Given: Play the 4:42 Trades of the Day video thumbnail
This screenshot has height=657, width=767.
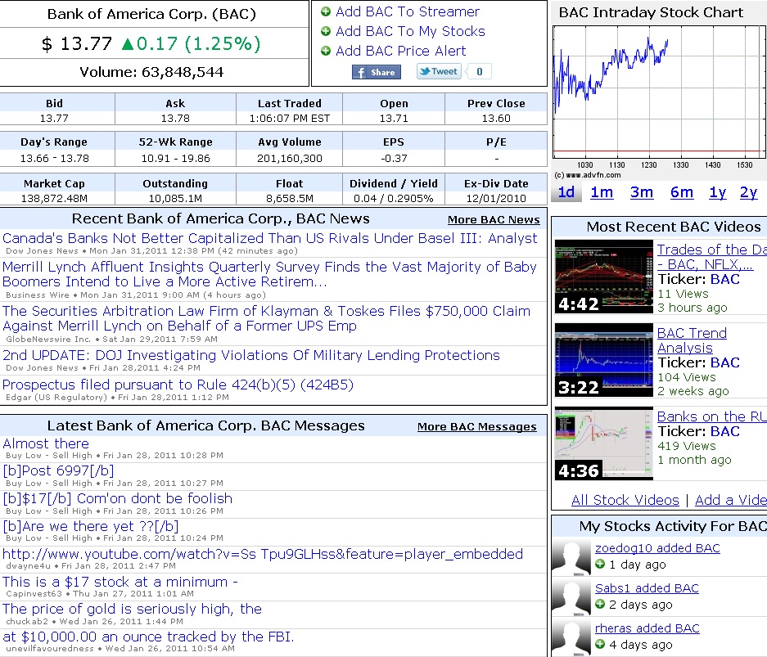Looking at the screenshot, I should pyautogui.click(x=603, y=277).
